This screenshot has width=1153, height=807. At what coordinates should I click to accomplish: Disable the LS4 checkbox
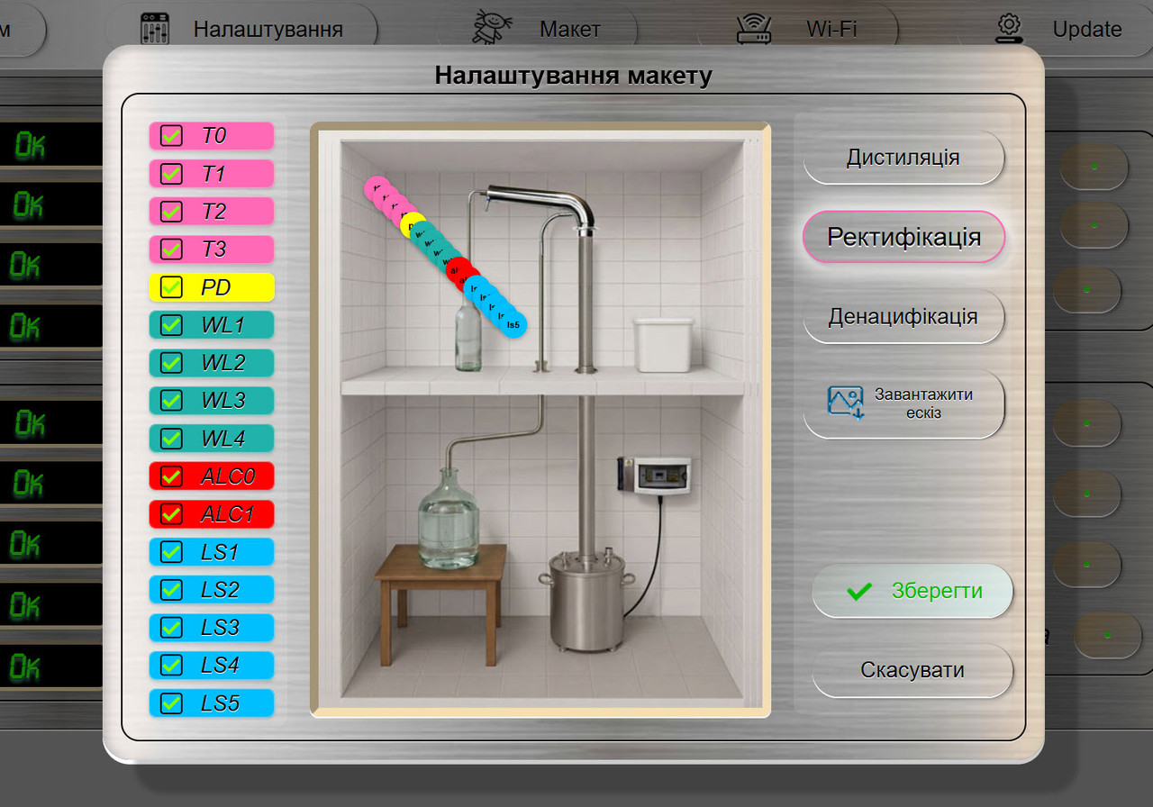point(171,666)
